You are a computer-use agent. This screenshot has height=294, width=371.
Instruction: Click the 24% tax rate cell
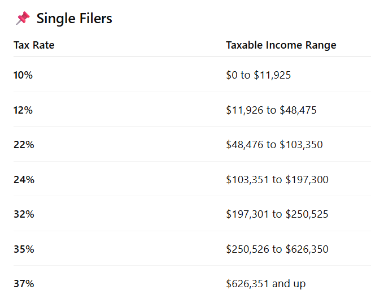point(24,180)
